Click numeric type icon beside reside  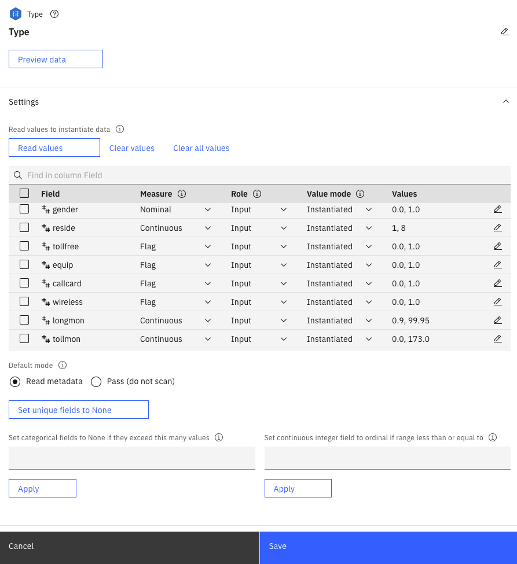tap(45, 228)
